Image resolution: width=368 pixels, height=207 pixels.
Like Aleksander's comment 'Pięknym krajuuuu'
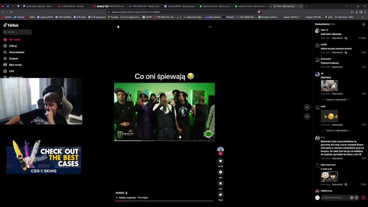[363, 67]
